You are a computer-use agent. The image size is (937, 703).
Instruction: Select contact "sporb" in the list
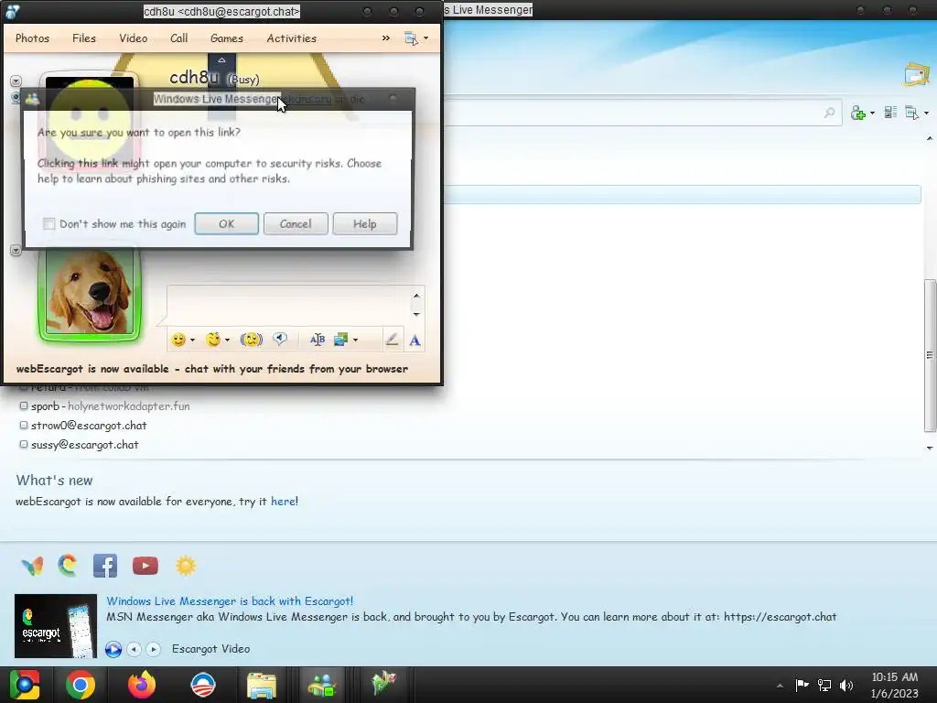pos(104,406)
